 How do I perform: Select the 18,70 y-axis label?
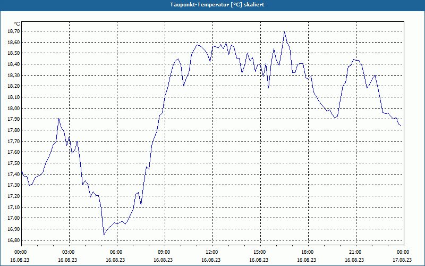tap(14, 31)
